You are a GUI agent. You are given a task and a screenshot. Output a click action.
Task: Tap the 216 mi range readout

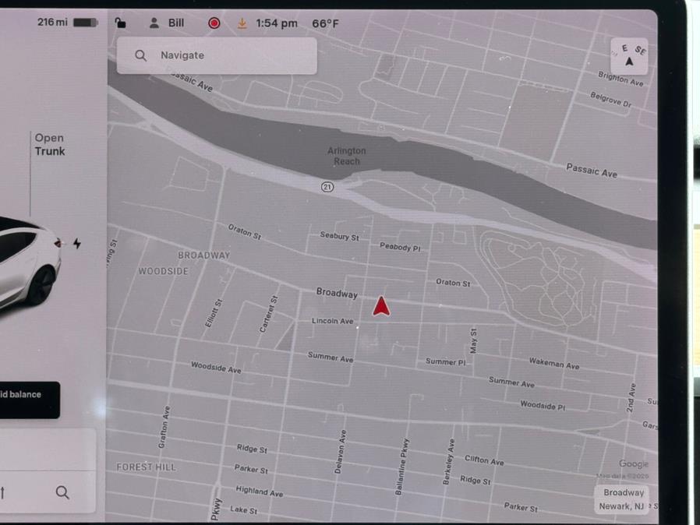point(53,22)
